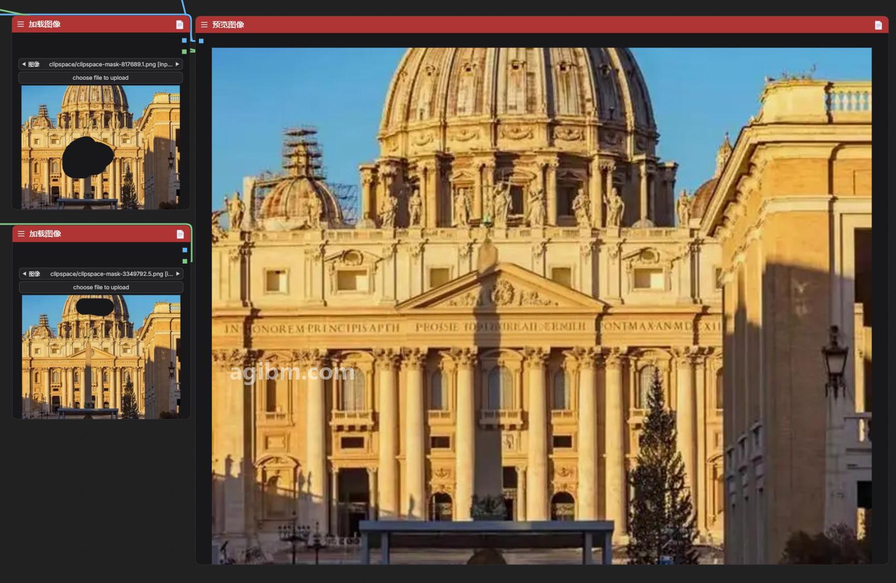Viewport: 896px width, 583px height.
Task: Click document icon on Preview Image node
Action: coord(878,25)
